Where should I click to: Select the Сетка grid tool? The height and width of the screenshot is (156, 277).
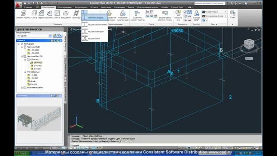(34, 14)
